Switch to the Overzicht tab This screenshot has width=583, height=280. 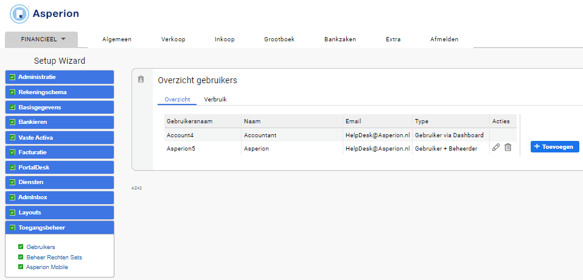pyautogui.click(x=177, y=100)
